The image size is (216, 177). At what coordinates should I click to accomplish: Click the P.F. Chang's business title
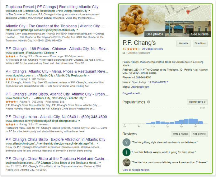pyautogui.click(x=139, y=43)
